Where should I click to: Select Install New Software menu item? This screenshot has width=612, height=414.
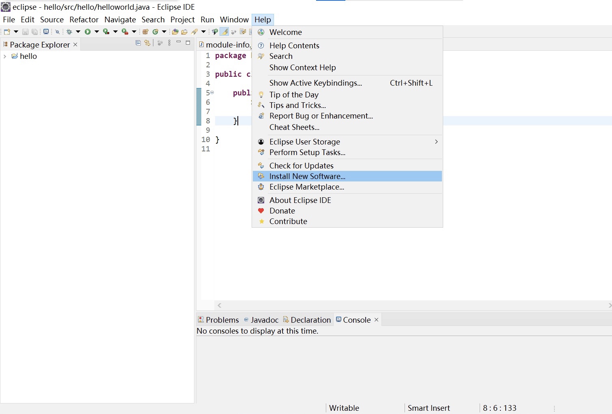coord(347,176)
